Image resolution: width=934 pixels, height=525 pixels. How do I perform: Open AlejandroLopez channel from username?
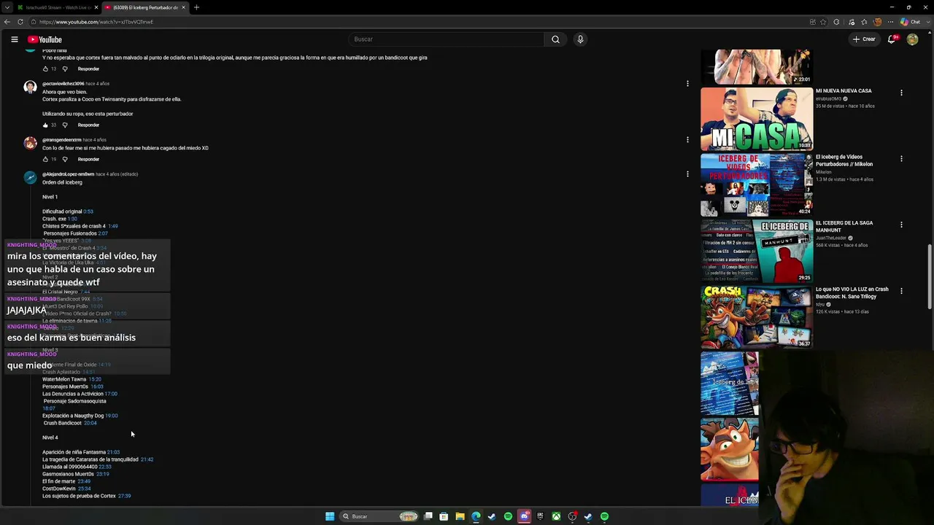68,174
